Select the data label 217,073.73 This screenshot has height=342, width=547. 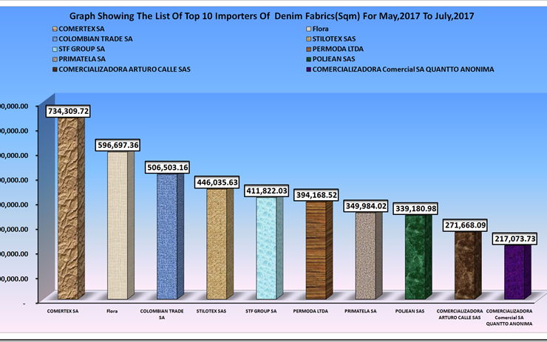[515, 239]
